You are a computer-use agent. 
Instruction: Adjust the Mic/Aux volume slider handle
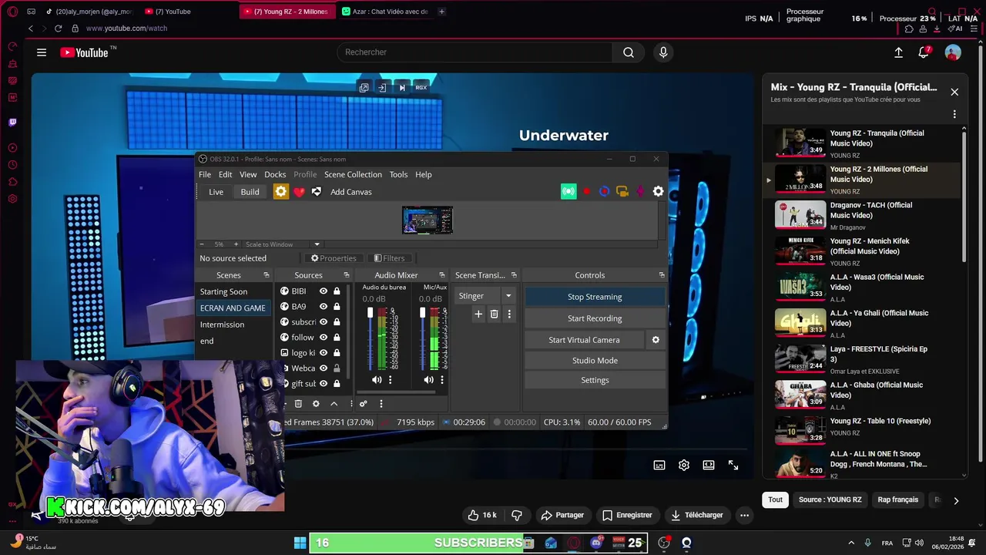422,313
